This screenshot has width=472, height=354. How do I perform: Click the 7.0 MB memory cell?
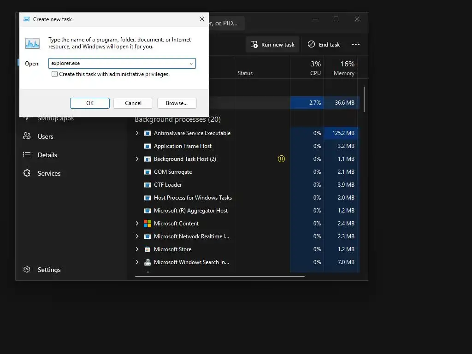click(341, 262)
